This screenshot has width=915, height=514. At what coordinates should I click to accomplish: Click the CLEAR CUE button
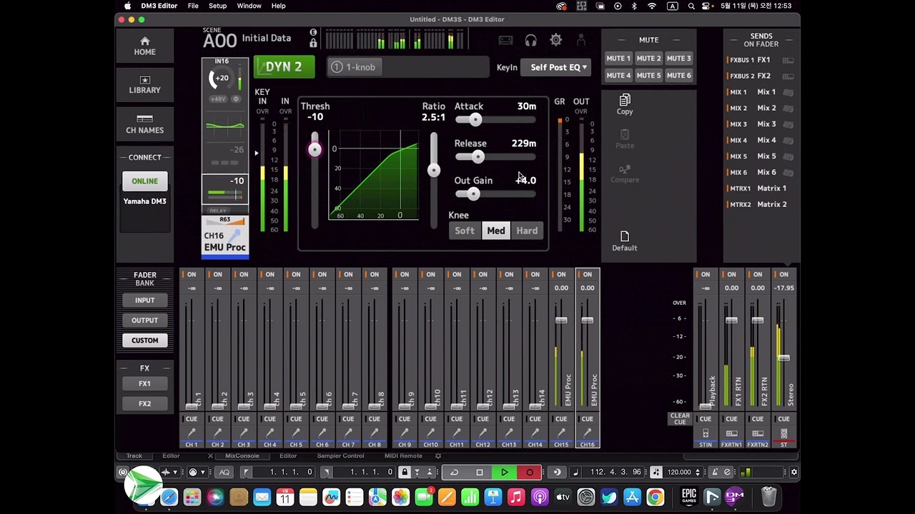[x=680, y=418]
